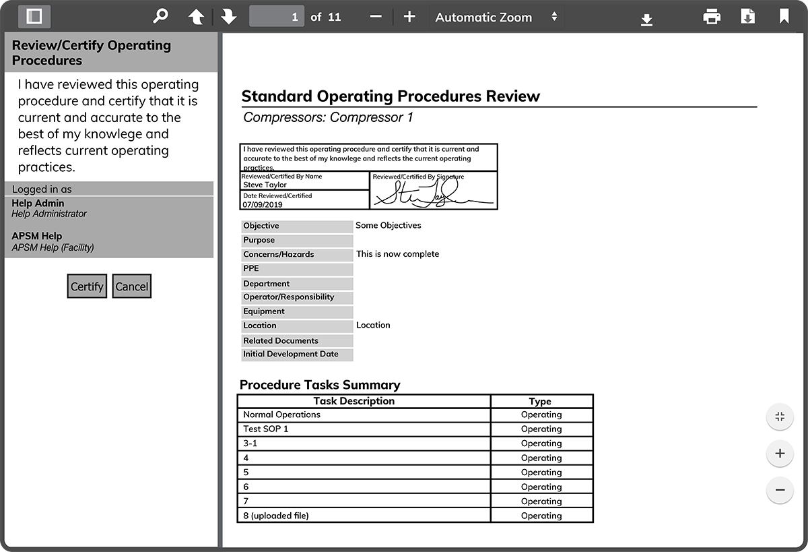Open the find-in-document search
Image resolution: width=808 pixels, height=552 pixels.
pyautogui.click(x=160, y=16)
